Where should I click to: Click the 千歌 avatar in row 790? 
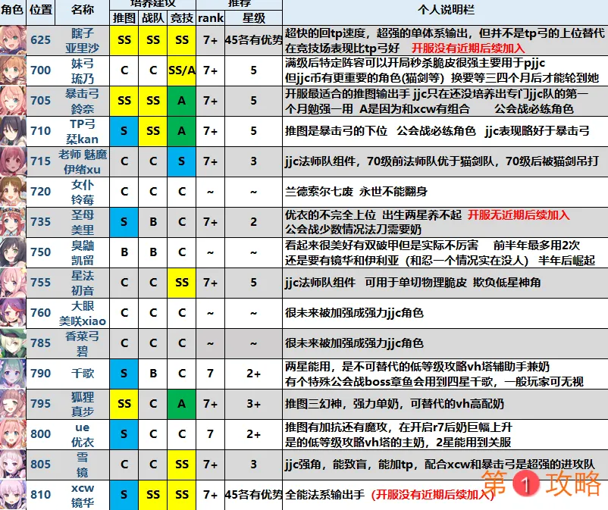tap(13, 374)
